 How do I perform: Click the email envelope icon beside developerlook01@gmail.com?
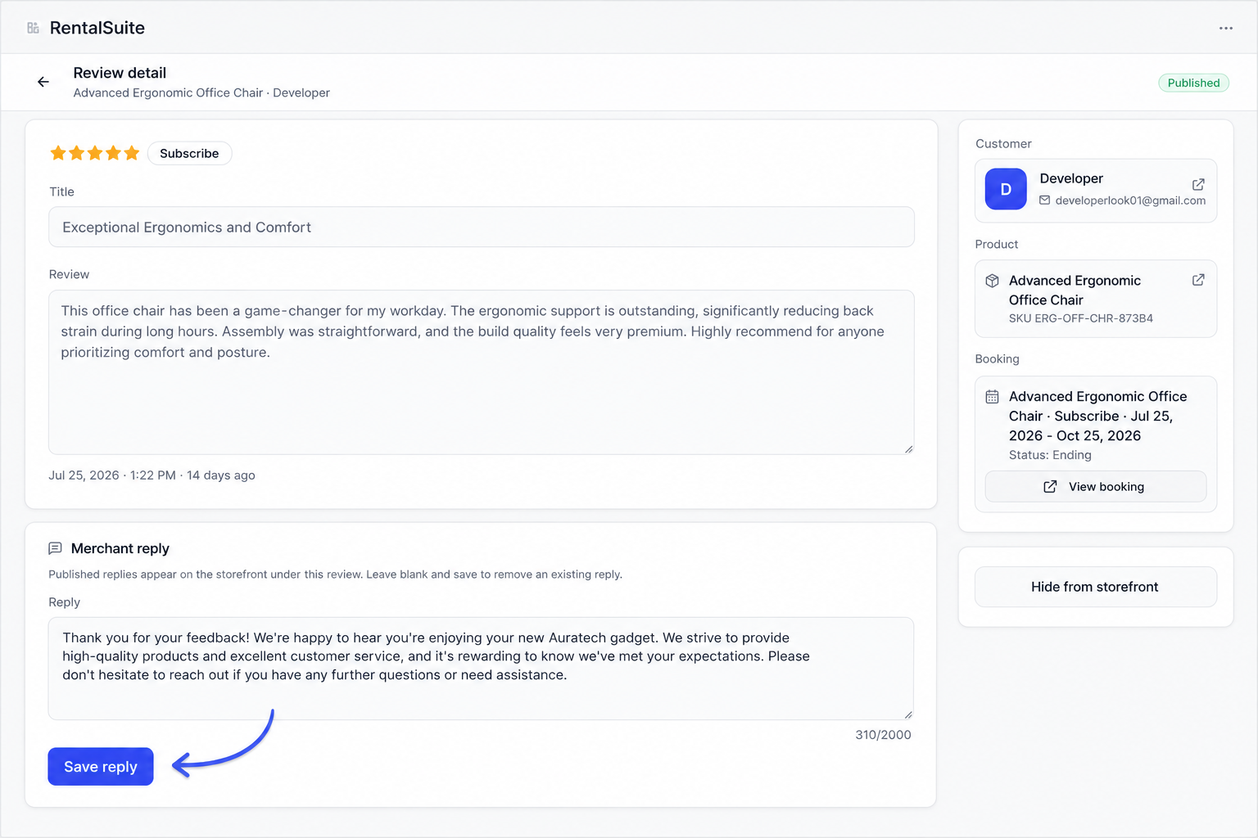pyautogui.click(x=1044, y=200)
